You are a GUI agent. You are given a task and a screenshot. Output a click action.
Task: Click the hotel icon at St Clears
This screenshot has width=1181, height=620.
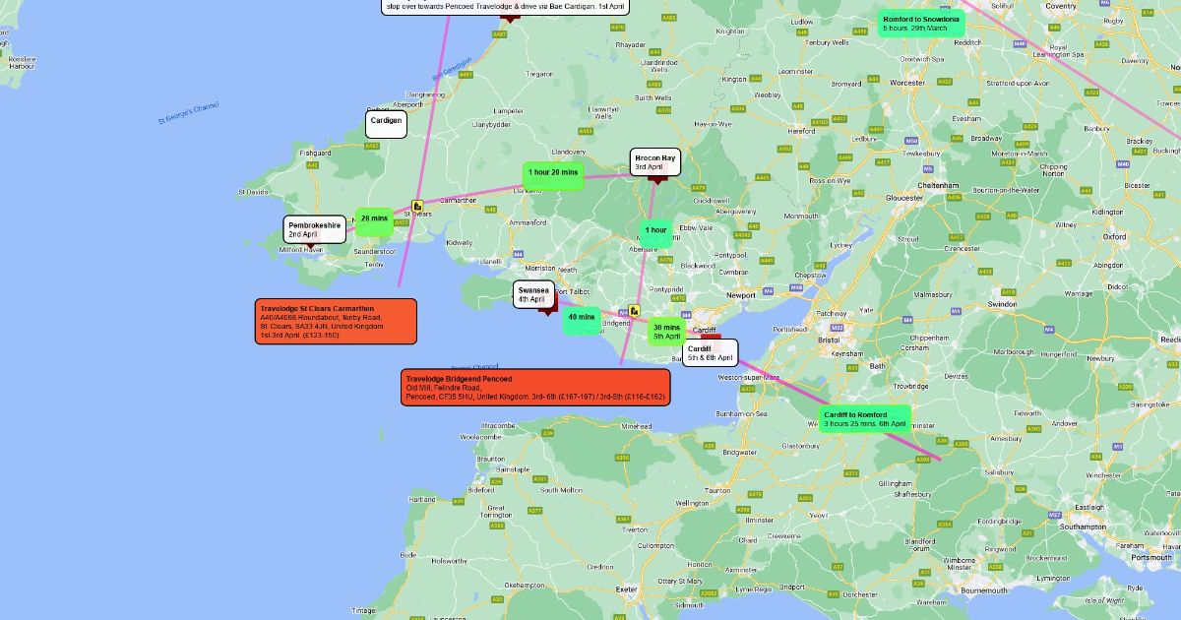(417, 207)
